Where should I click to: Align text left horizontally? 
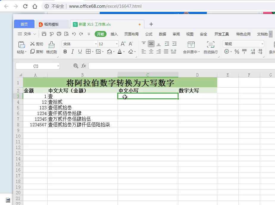pyautogui.click(x=144, y=52)
